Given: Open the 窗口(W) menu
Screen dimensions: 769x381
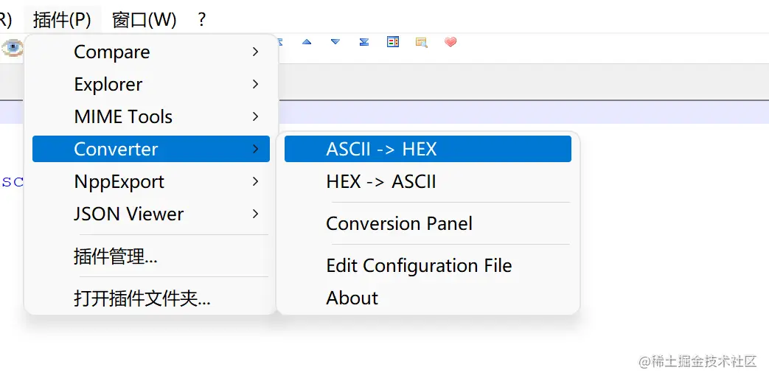Looking at the screenshot, I should click(x=145, y=19).
